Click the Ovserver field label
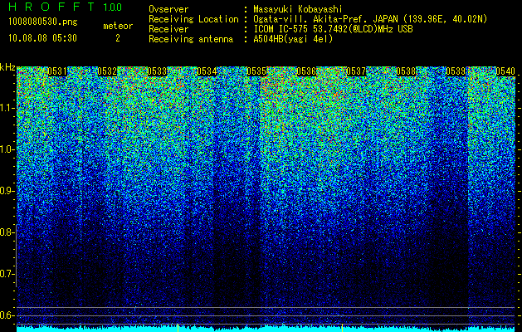The height and width of the screenshot is (332, 522). pos(168,9)
